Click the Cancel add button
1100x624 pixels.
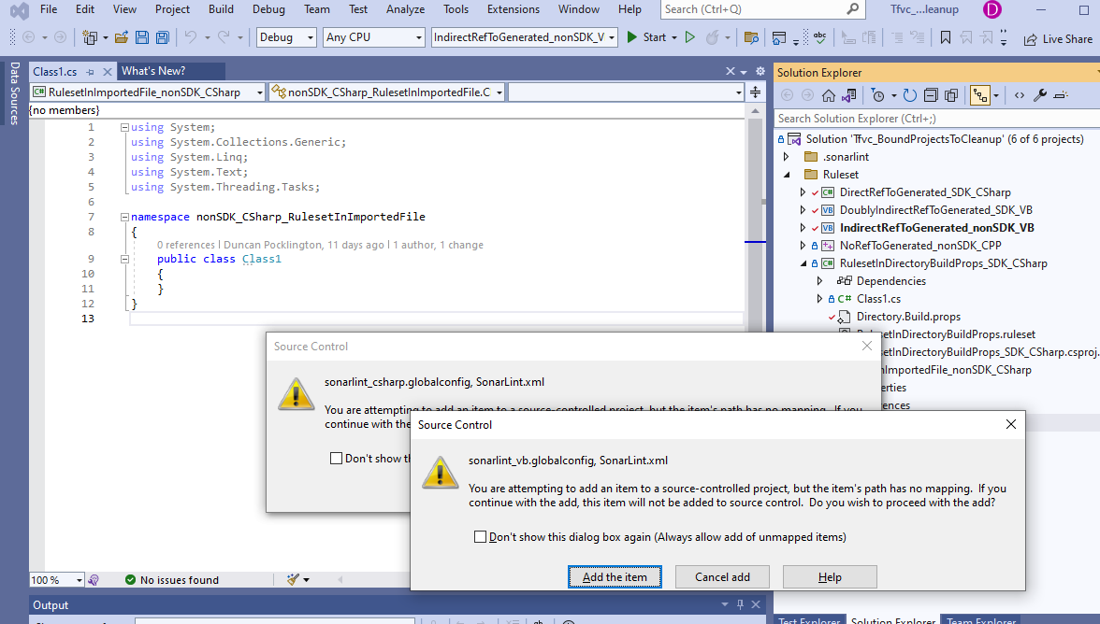pyautogui.click(x=722, y=576)
